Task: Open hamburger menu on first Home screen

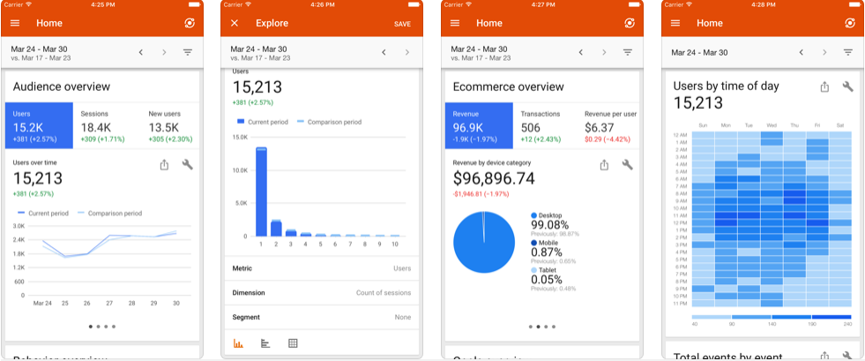Action: point(15,23)
